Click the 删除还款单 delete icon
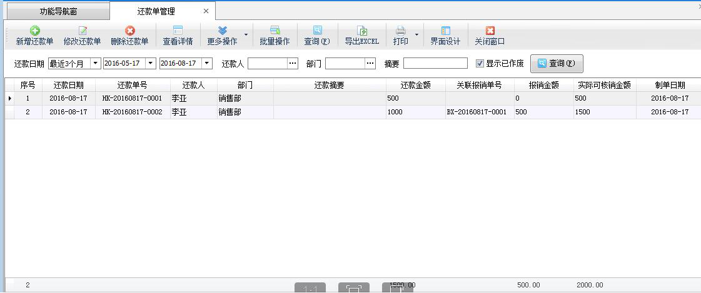Viewport: 701px width, 293px height. click(x=129, y=31)
